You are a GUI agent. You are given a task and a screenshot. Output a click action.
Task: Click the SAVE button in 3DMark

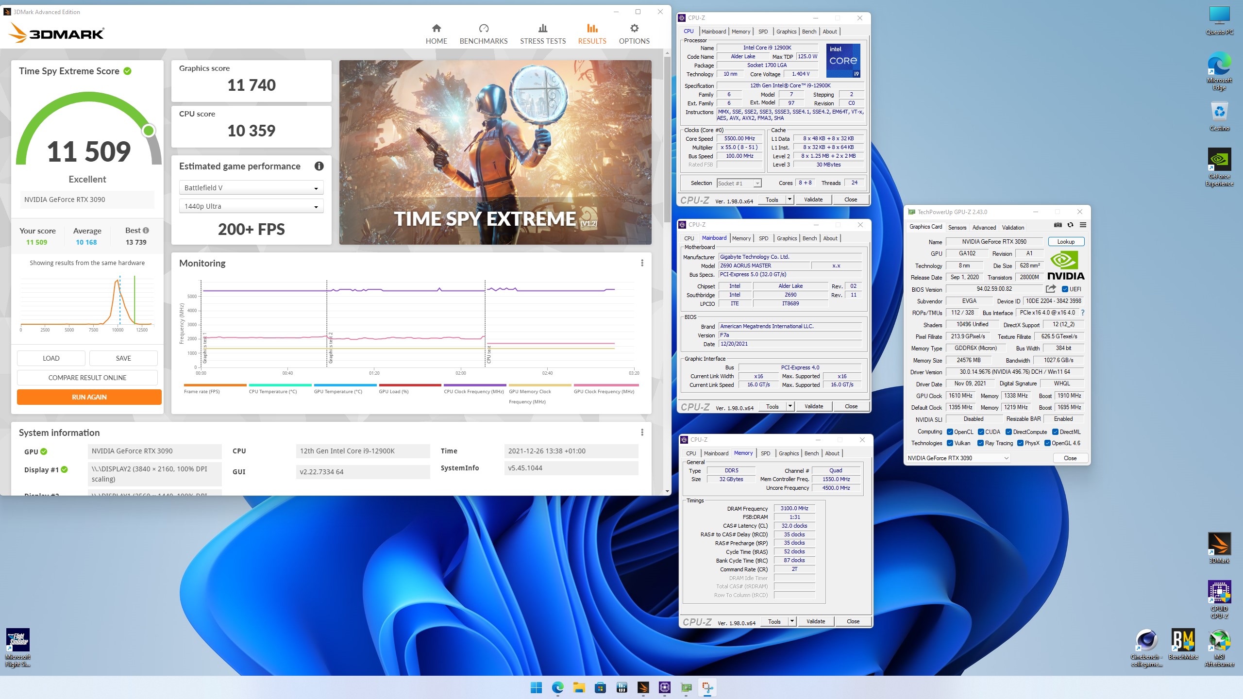click(x=123, y=358)
